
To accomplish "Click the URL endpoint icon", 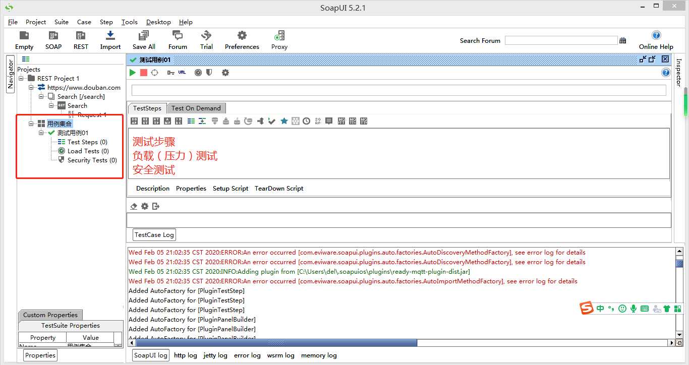I will click(182, 73).
